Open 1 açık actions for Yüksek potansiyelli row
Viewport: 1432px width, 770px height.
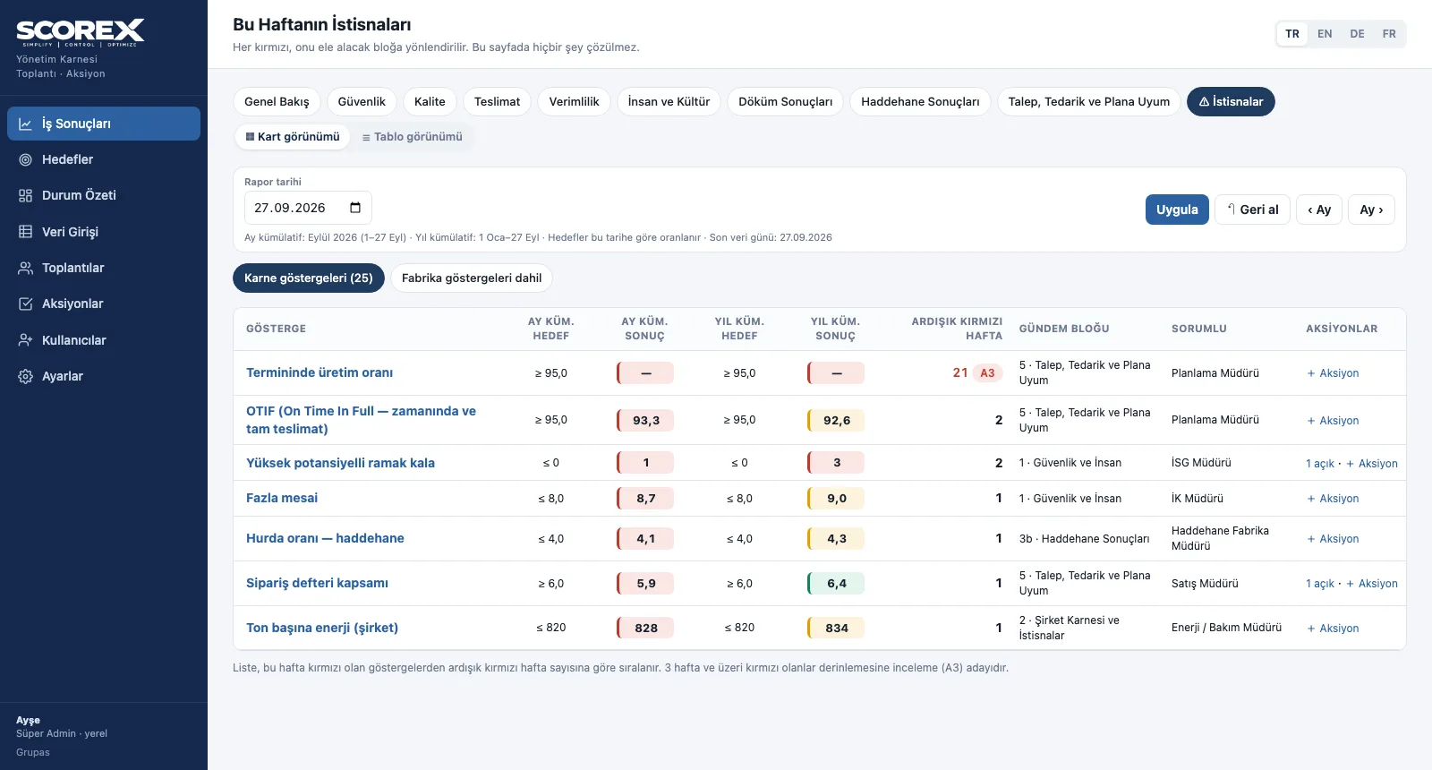click(1320, 464)
